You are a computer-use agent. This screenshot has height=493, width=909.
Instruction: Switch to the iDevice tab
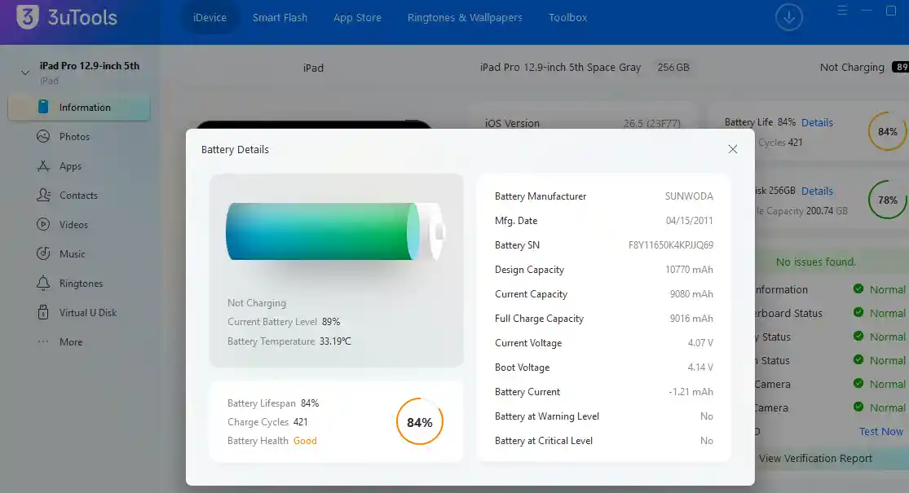pos(210,17)
